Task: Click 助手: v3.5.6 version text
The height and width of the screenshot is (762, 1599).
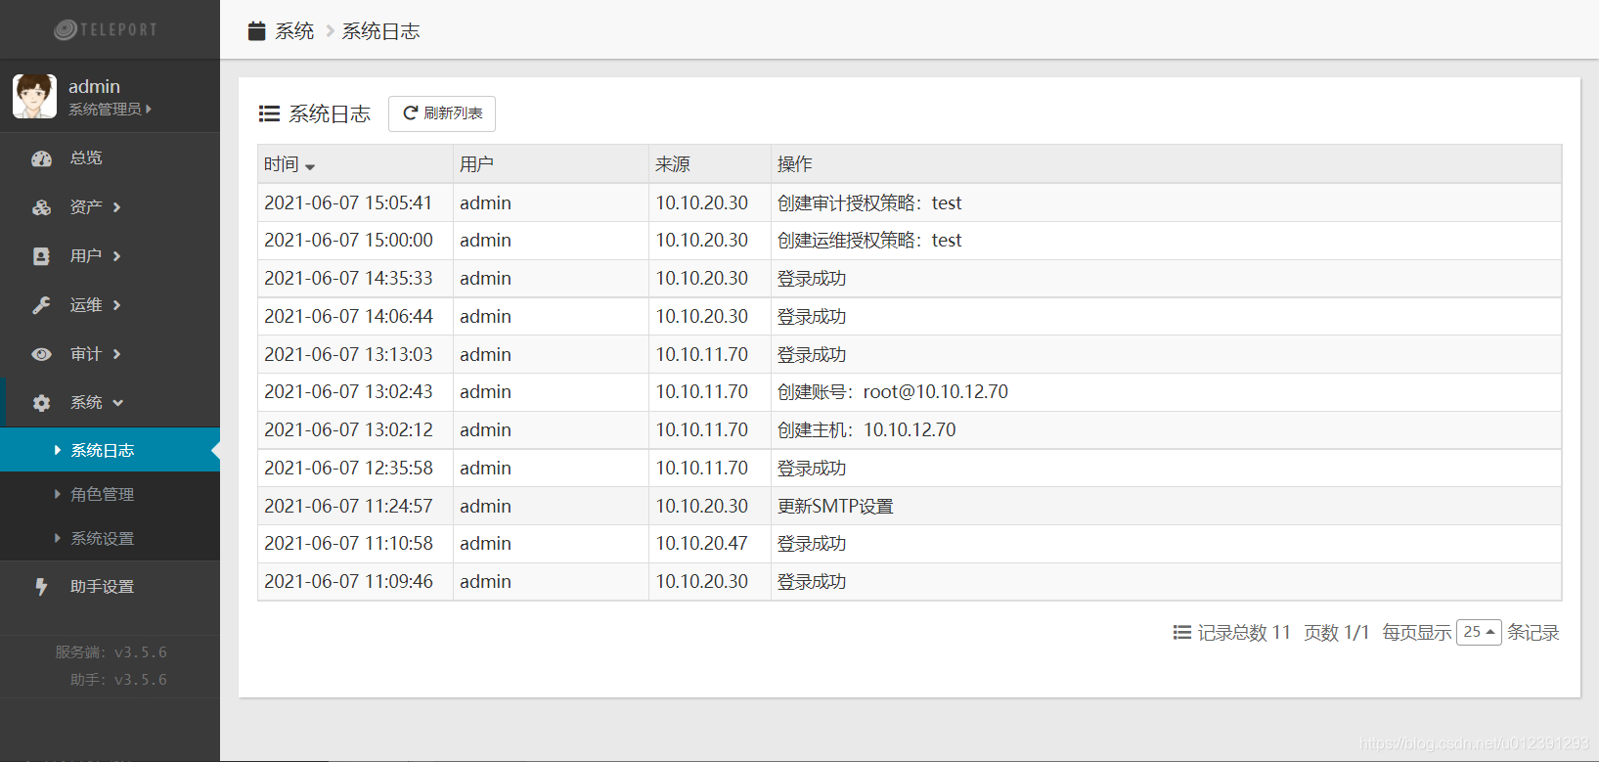Action: point(118,680)
